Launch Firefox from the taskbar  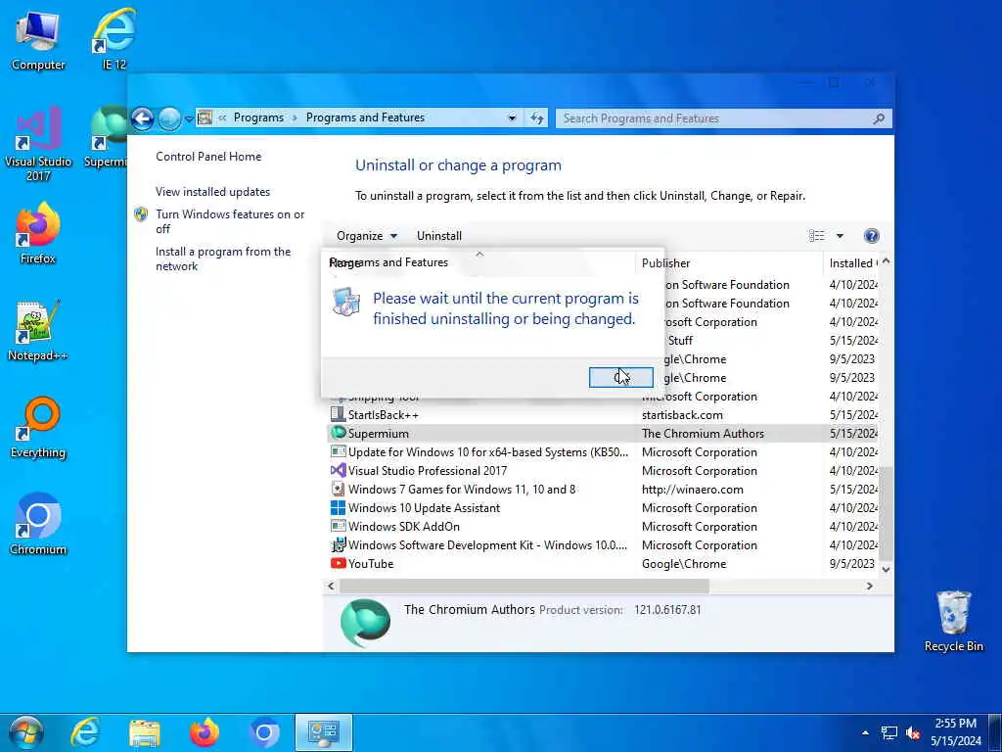[x=205, y=732]
